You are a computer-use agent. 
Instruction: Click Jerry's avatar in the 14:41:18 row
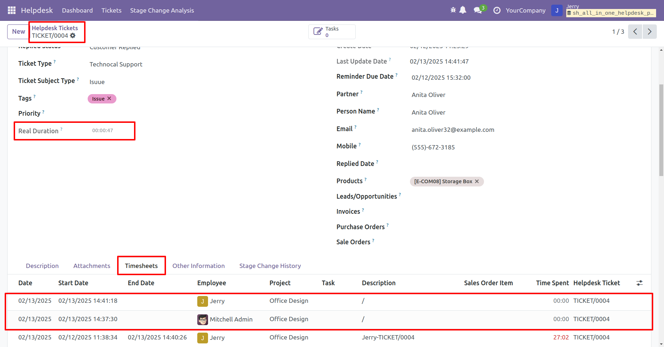coord(203,301)
